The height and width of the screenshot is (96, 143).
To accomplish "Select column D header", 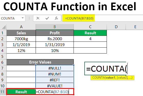I will click(x=116, y=27).
